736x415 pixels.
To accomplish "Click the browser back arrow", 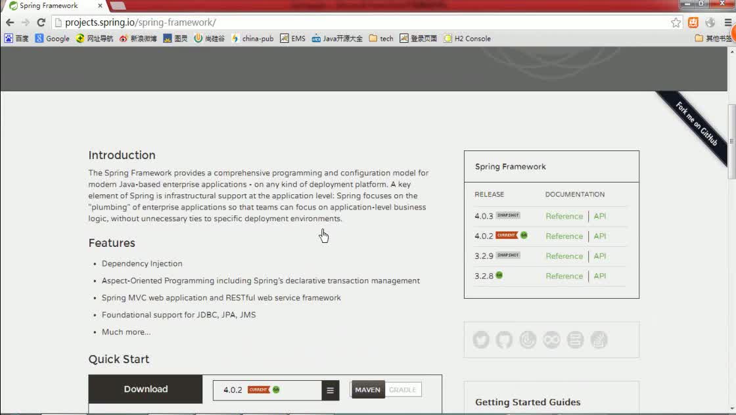I will (10, 22).
